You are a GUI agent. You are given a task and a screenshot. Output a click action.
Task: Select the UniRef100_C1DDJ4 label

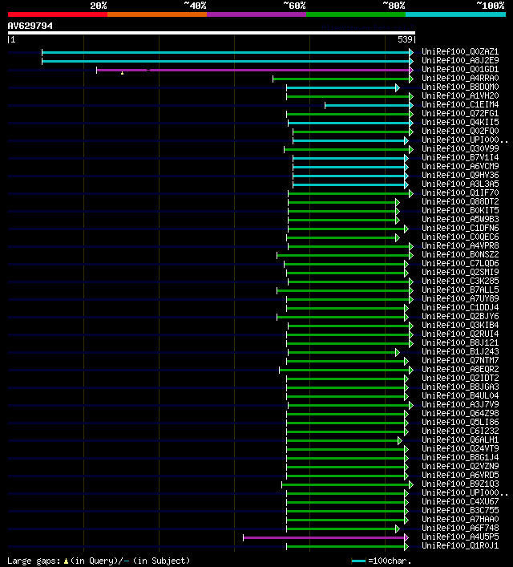click(x=460, y=308)
